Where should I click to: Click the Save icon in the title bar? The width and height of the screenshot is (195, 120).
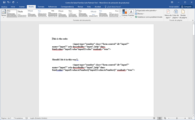click(x=4, y=2)
